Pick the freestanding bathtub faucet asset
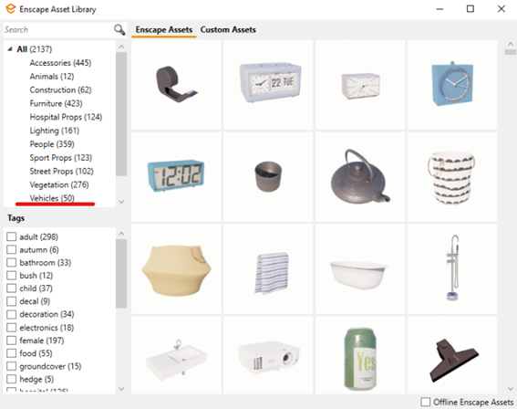 point(452,269)
